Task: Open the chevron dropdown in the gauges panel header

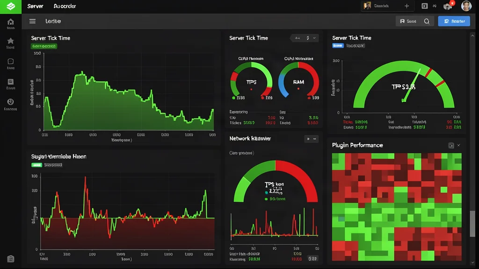Action: click(x=314, y=38)
